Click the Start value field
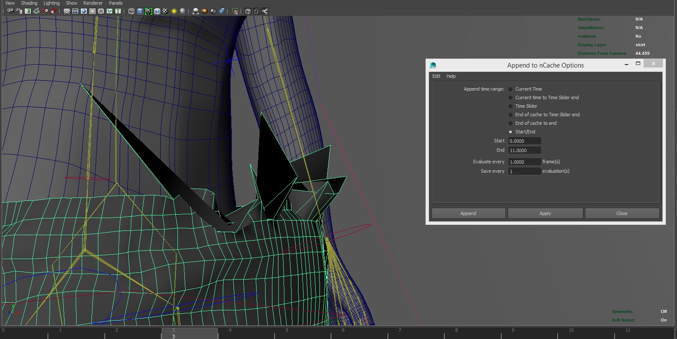Viewport: 677px width, 339px height. coord(525,141)
